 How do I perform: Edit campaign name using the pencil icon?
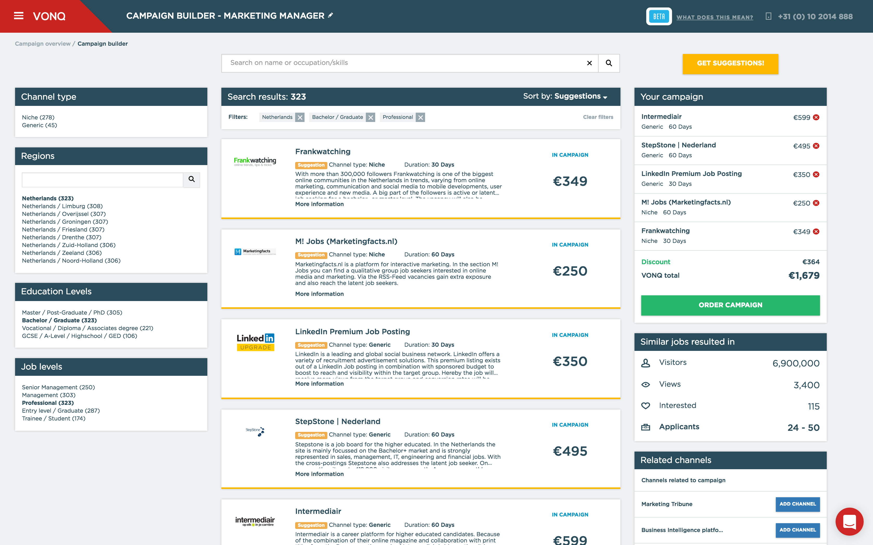click(329, 16)
